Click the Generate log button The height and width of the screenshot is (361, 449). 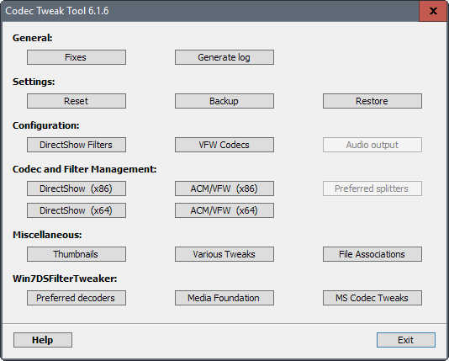(225, 57)
